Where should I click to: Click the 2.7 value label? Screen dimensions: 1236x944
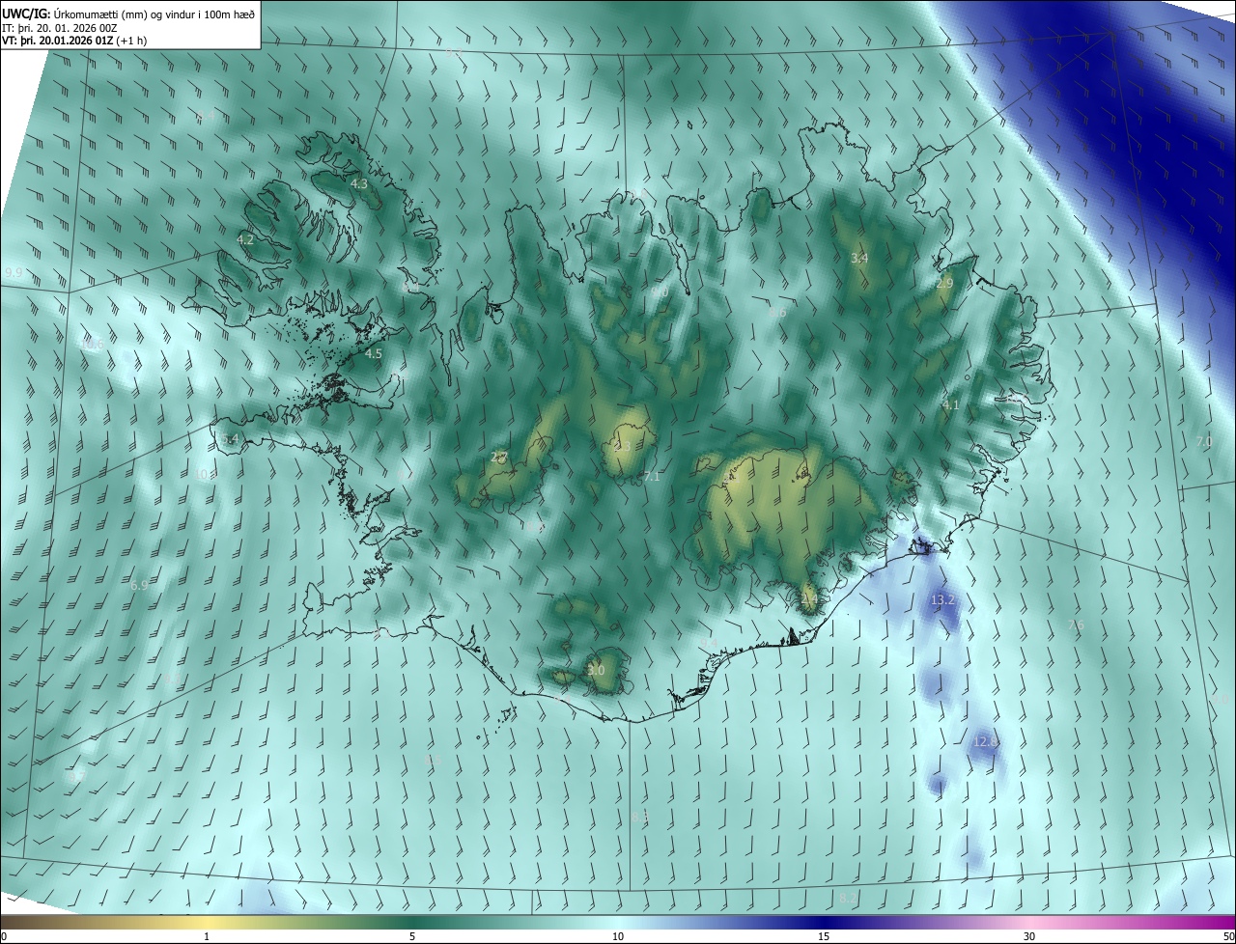(499, 458)
